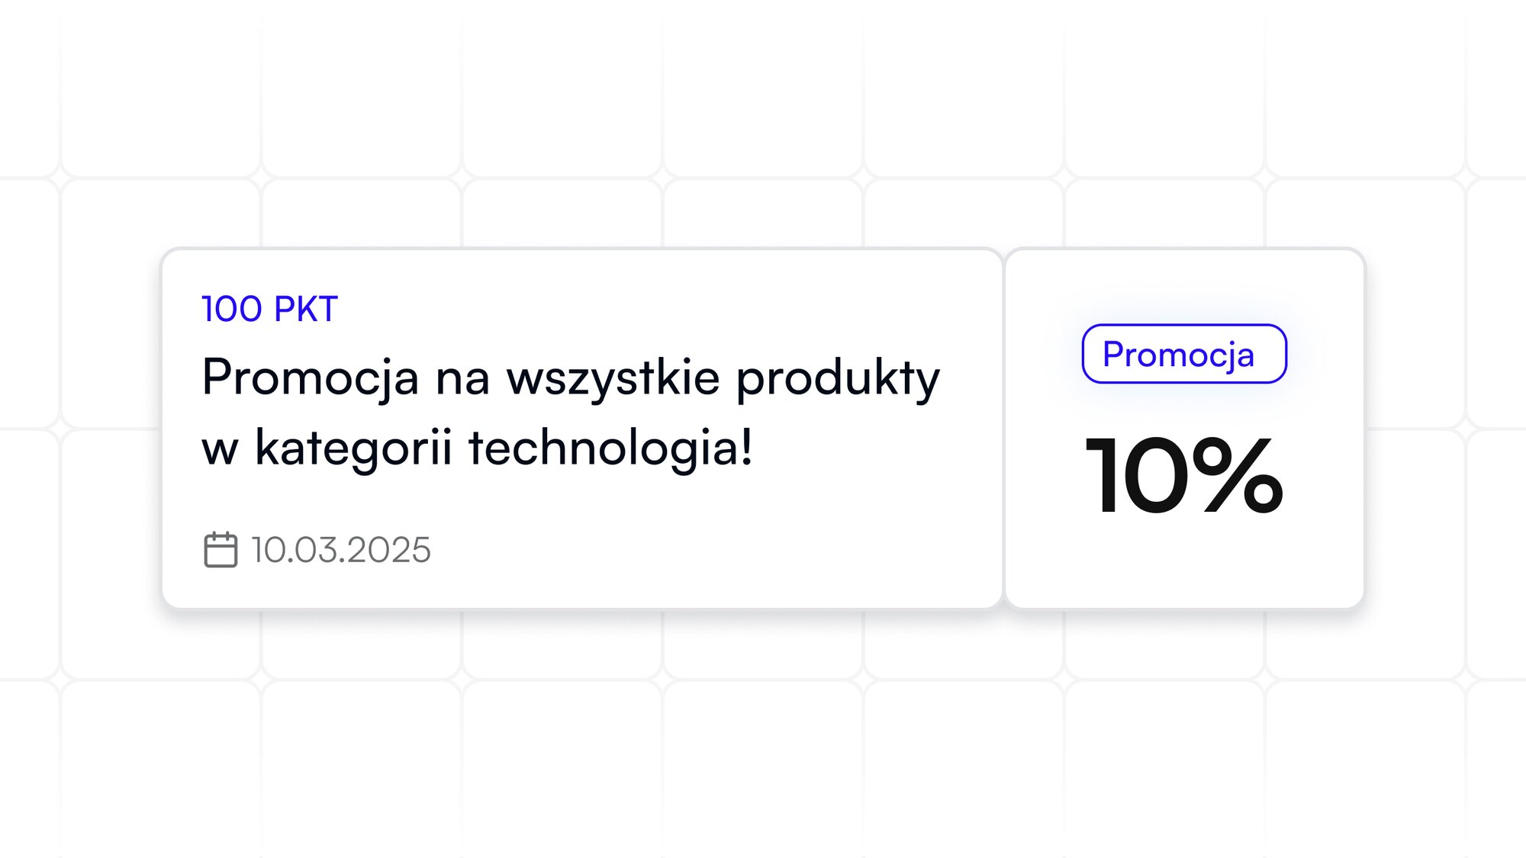The width and height of the screenshot is (1526, 858).
Task: Click the line "w kategorii technologia!"
Action: pos(477,448)
